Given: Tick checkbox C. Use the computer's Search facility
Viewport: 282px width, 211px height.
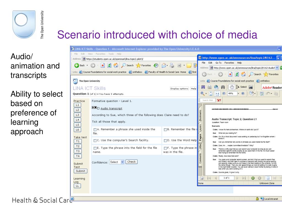Looking at the screenshot, I should click(x=95, y=140).
